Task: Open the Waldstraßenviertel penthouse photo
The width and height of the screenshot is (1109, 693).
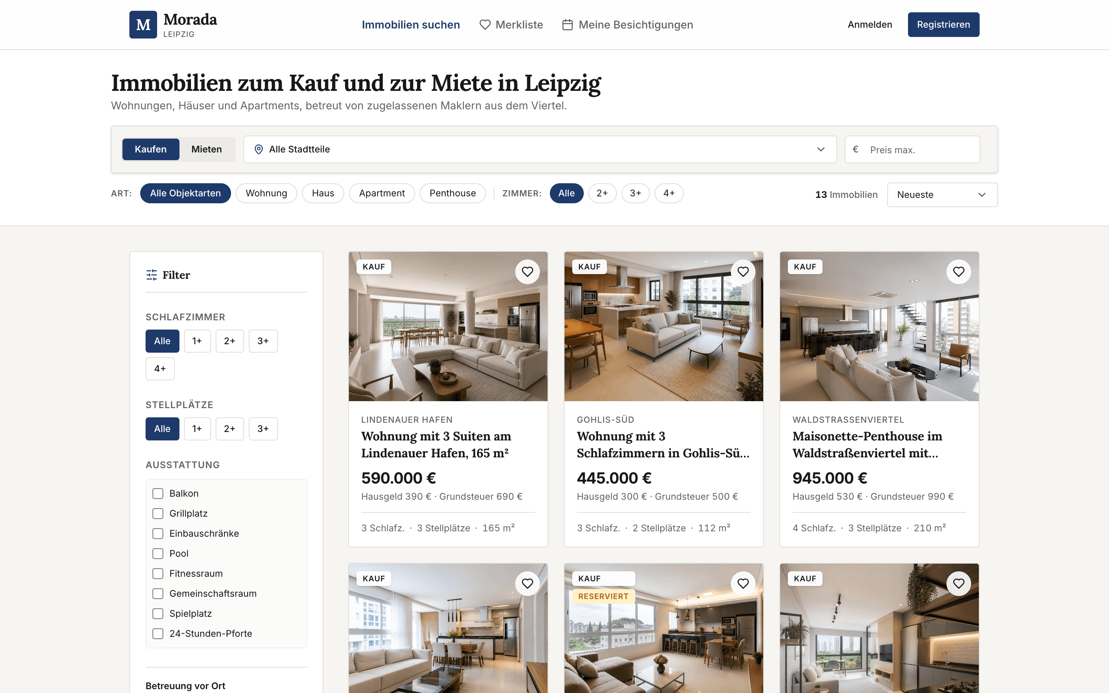Action: pos(879,326)
